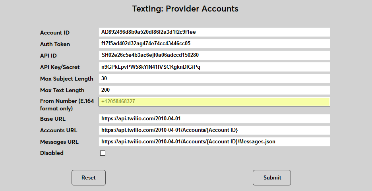
Task: Click the 'Max Text Length' label
Action: (x=62, y=90)
